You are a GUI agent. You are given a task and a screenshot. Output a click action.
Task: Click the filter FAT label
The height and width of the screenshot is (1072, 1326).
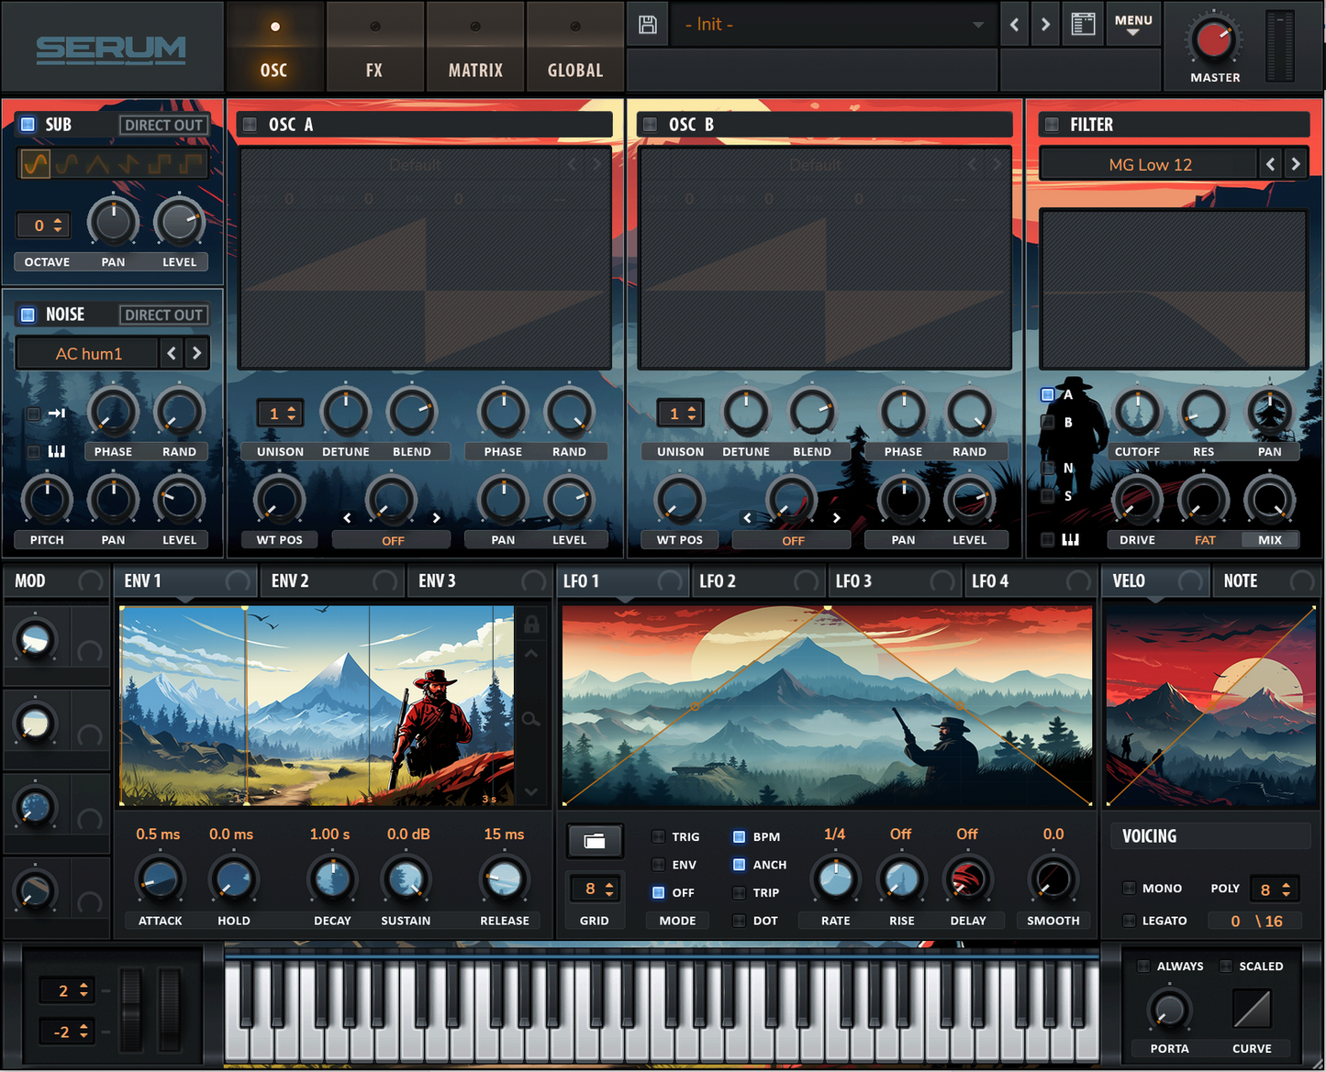[1205, 540]
